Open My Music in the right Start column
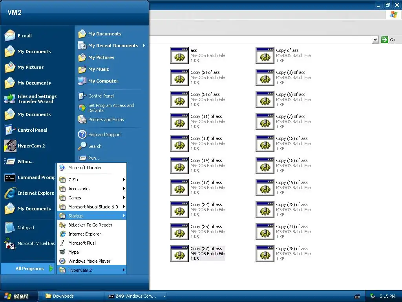Screen dimensions: 402x302 coord(93,69)
